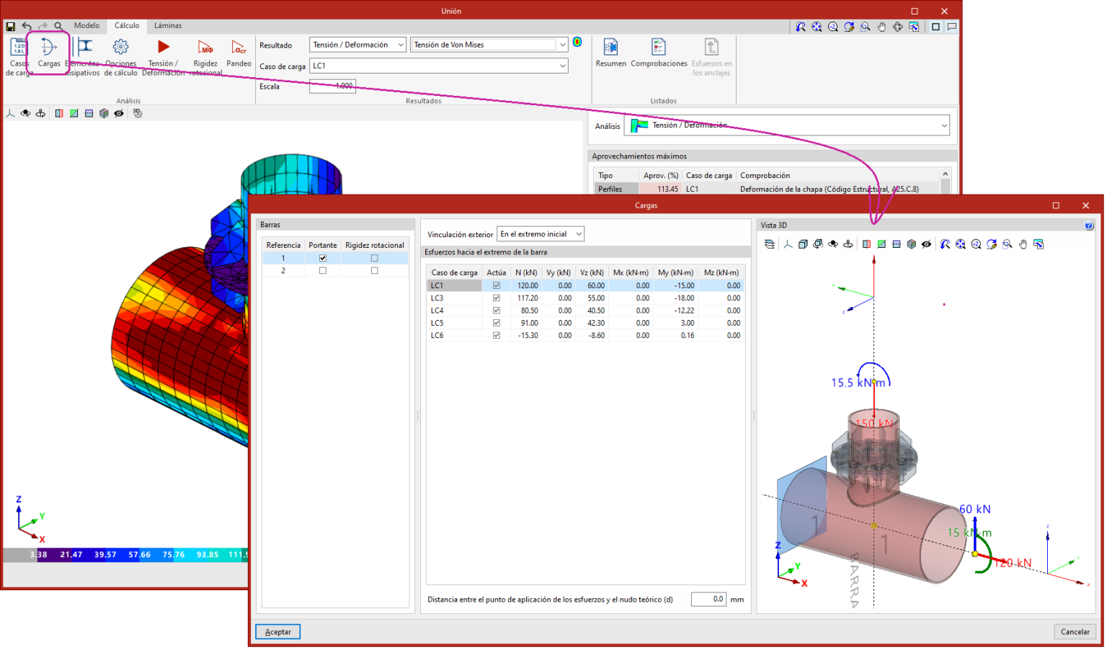Enable Rigidez rotacional for bar 2
The width and height of the screenshot is (1107, 650).
click(x=374, y=271)
